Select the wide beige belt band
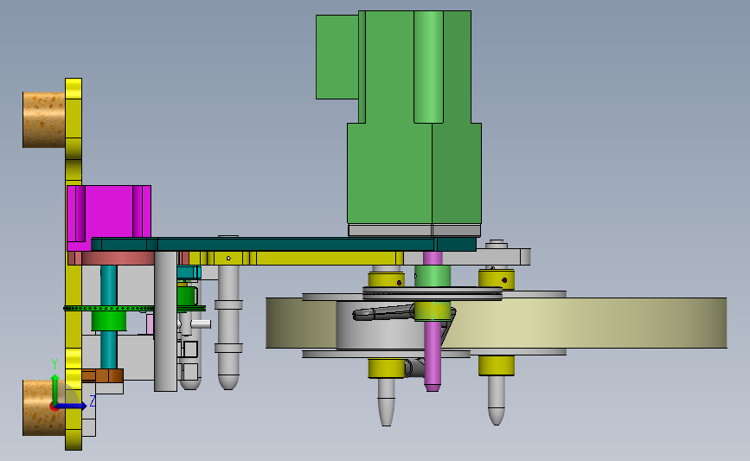 pyautogui.click(x=586, y=323)
